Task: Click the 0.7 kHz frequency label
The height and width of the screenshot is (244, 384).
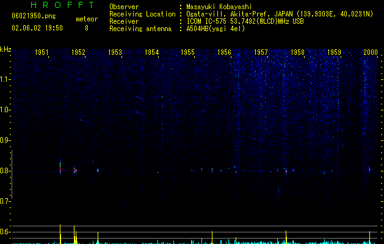Action: (x=5, y=201)
